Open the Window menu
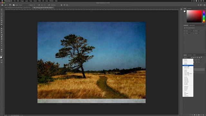206x116 pixels. 51,1
